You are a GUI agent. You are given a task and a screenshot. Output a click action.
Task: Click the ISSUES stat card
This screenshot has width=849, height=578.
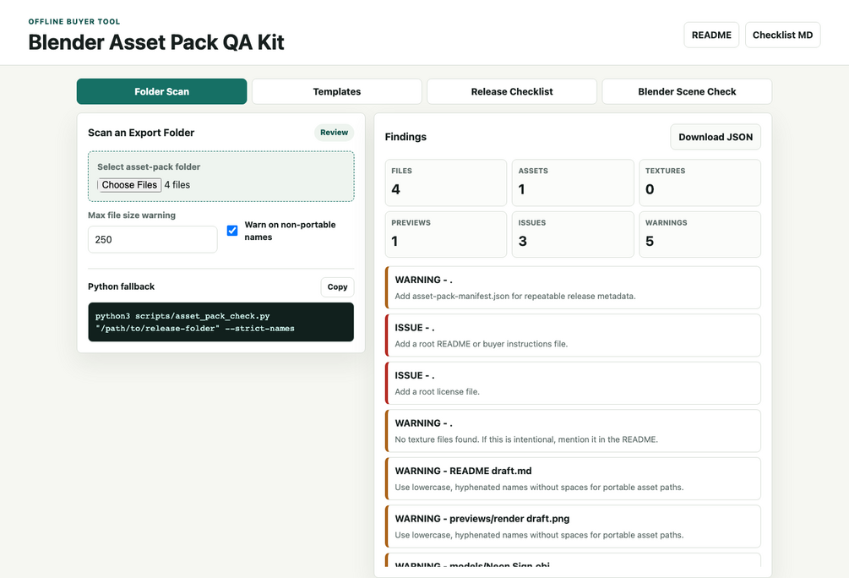click(x=573, y=234)
